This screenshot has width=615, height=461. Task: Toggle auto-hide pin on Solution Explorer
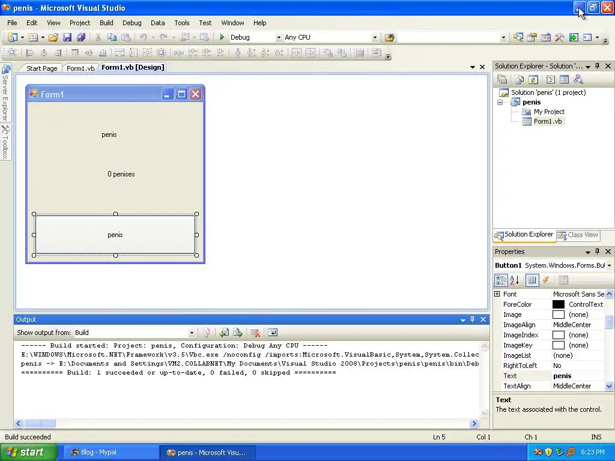598,66
